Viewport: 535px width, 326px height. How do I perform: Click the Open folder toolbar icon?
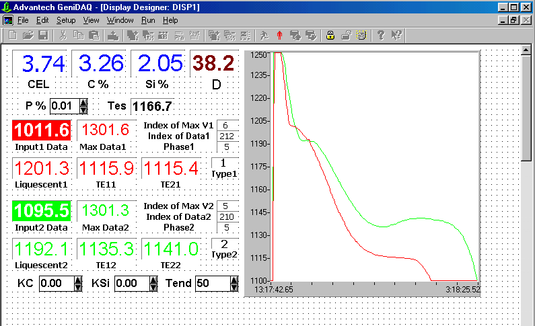click(x=28, y=35)
